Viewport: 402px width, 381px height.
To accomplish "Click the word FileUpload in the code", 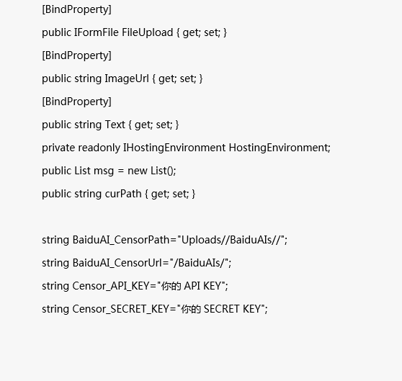I will coord(148,33).
